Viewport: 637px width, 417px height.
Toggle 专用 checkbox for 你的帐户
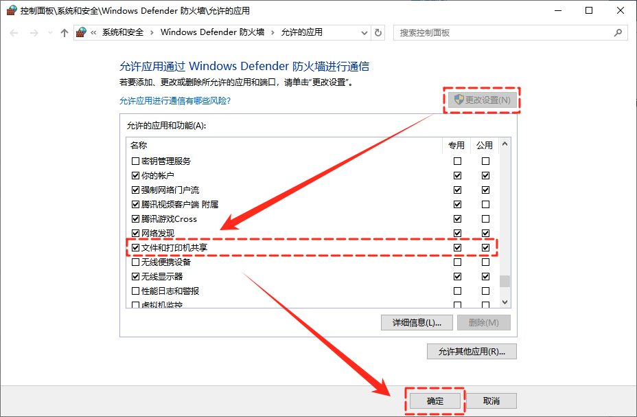pos(457,176)
